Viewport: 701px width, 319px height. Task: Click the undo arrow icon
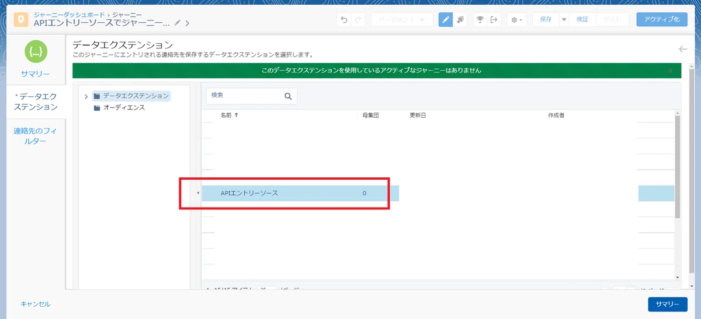(x=344, y=20)
